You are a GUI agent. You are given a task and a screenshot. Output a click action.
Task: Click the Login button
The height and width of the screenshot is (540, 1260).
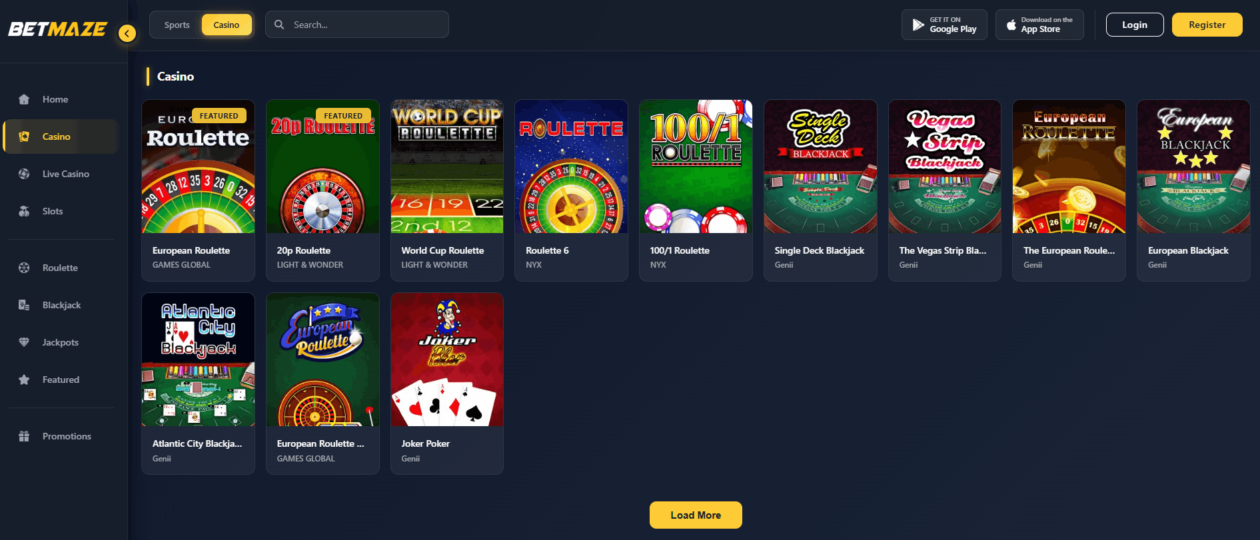tap(1135, 25)
